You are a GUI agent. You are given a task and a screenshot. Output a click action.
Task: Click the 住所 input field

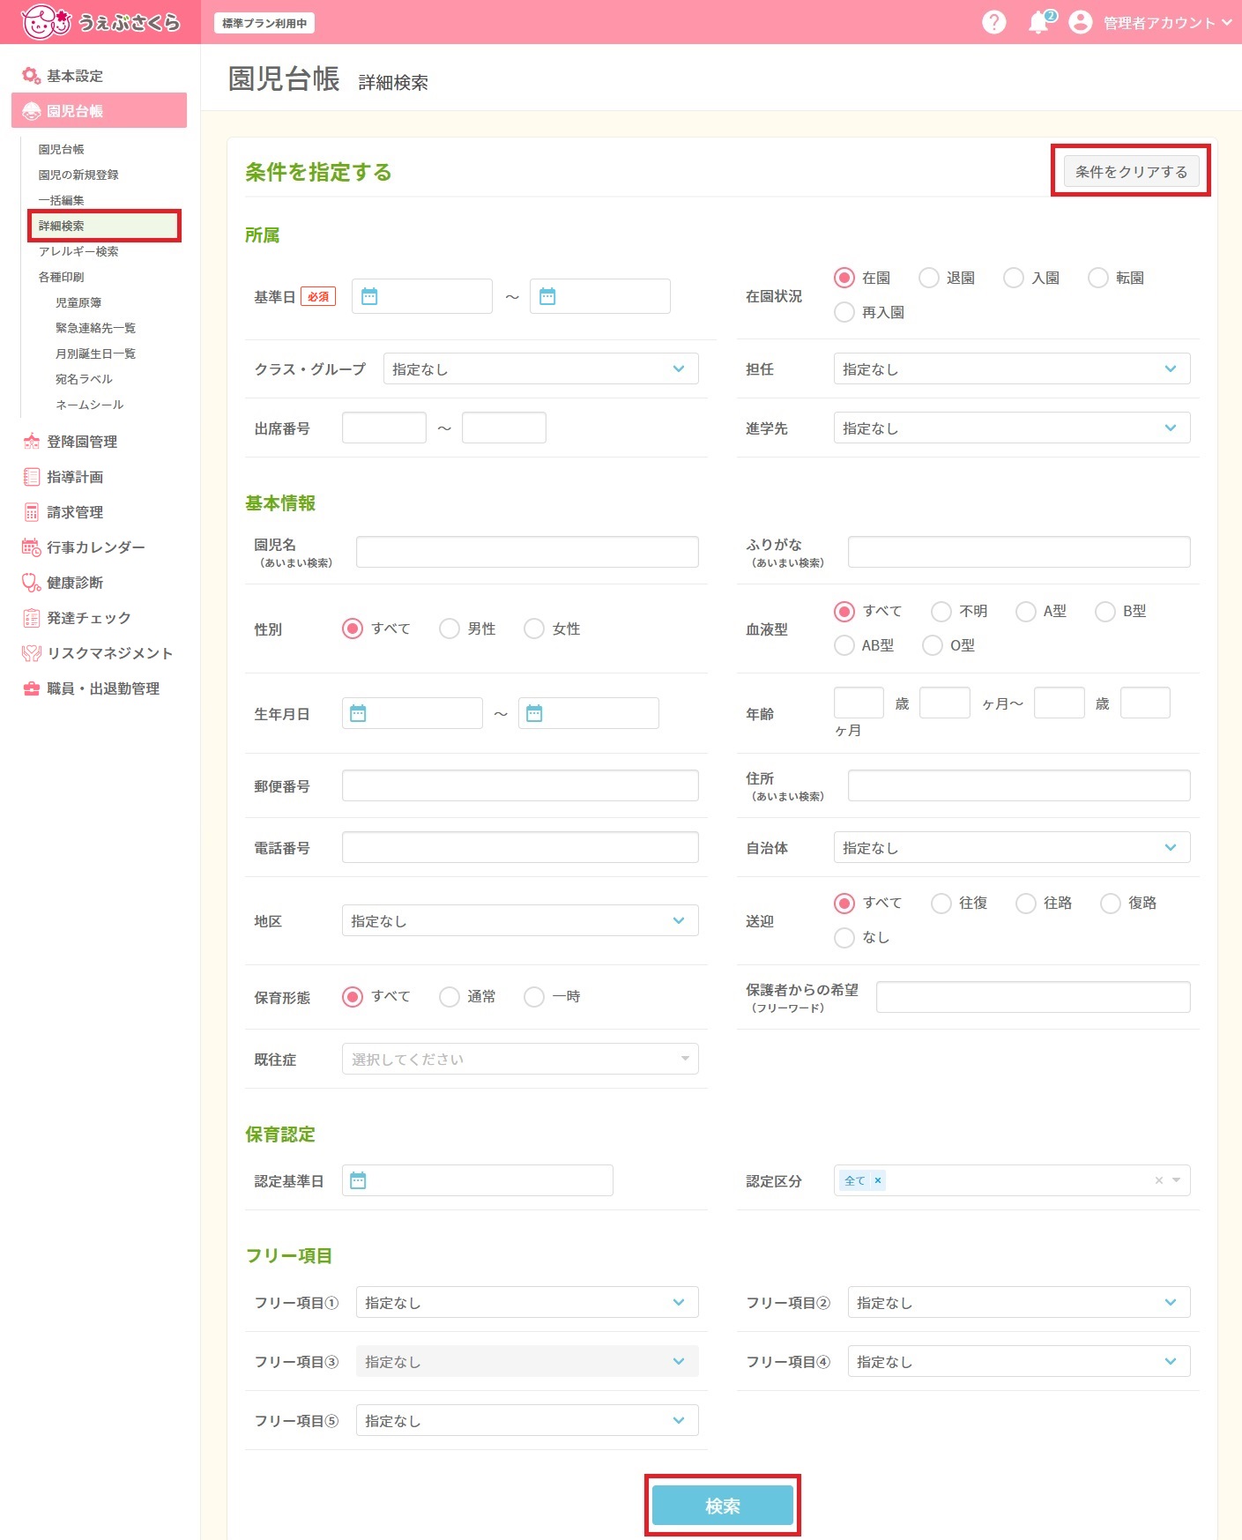click(x=1019, y=785)
